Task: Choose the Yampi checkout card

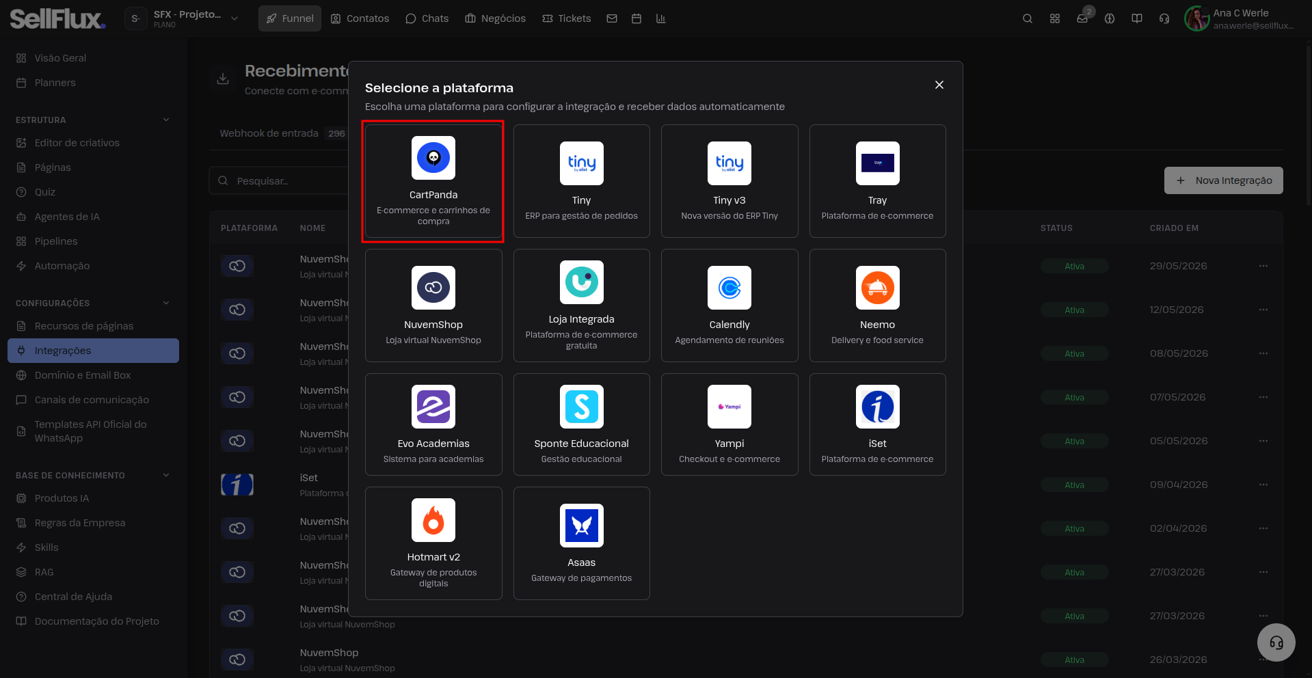Action: (729, 424)
